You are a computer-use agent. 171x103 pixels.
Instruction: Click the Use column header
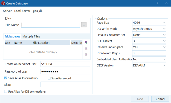[9, 43]
